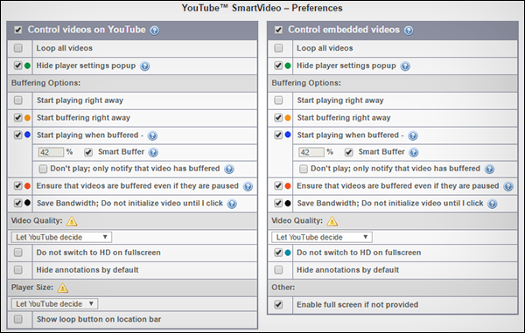Uncheck embedded Do not switch to HD on fullscreen
525x333 pixels.
(x=278, y=253)
